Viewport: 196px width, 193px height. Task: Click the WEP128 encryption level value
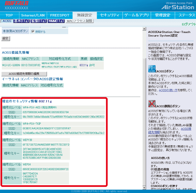point(27,140)
